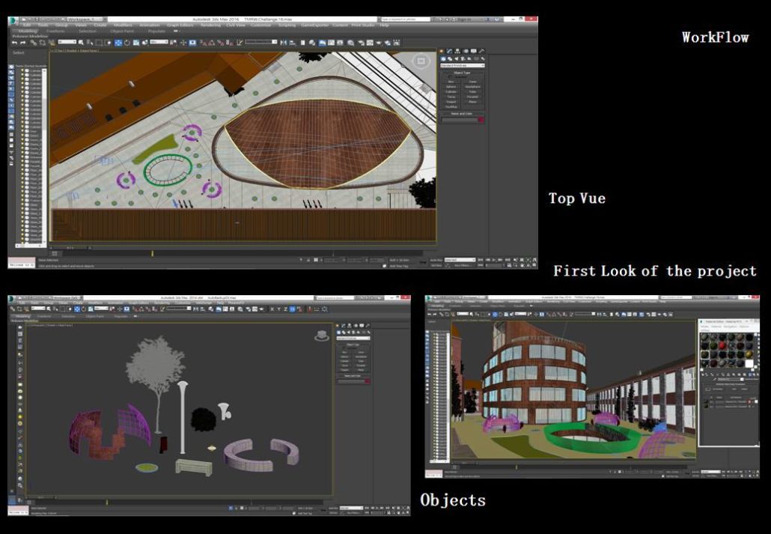Activate Select and Rotate in bottom-left window
This screenshot has height=534, width=771.
tap(84, 309)
